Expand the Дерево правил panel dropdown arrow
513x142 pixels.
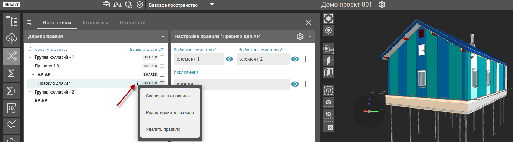coord(162,36)
